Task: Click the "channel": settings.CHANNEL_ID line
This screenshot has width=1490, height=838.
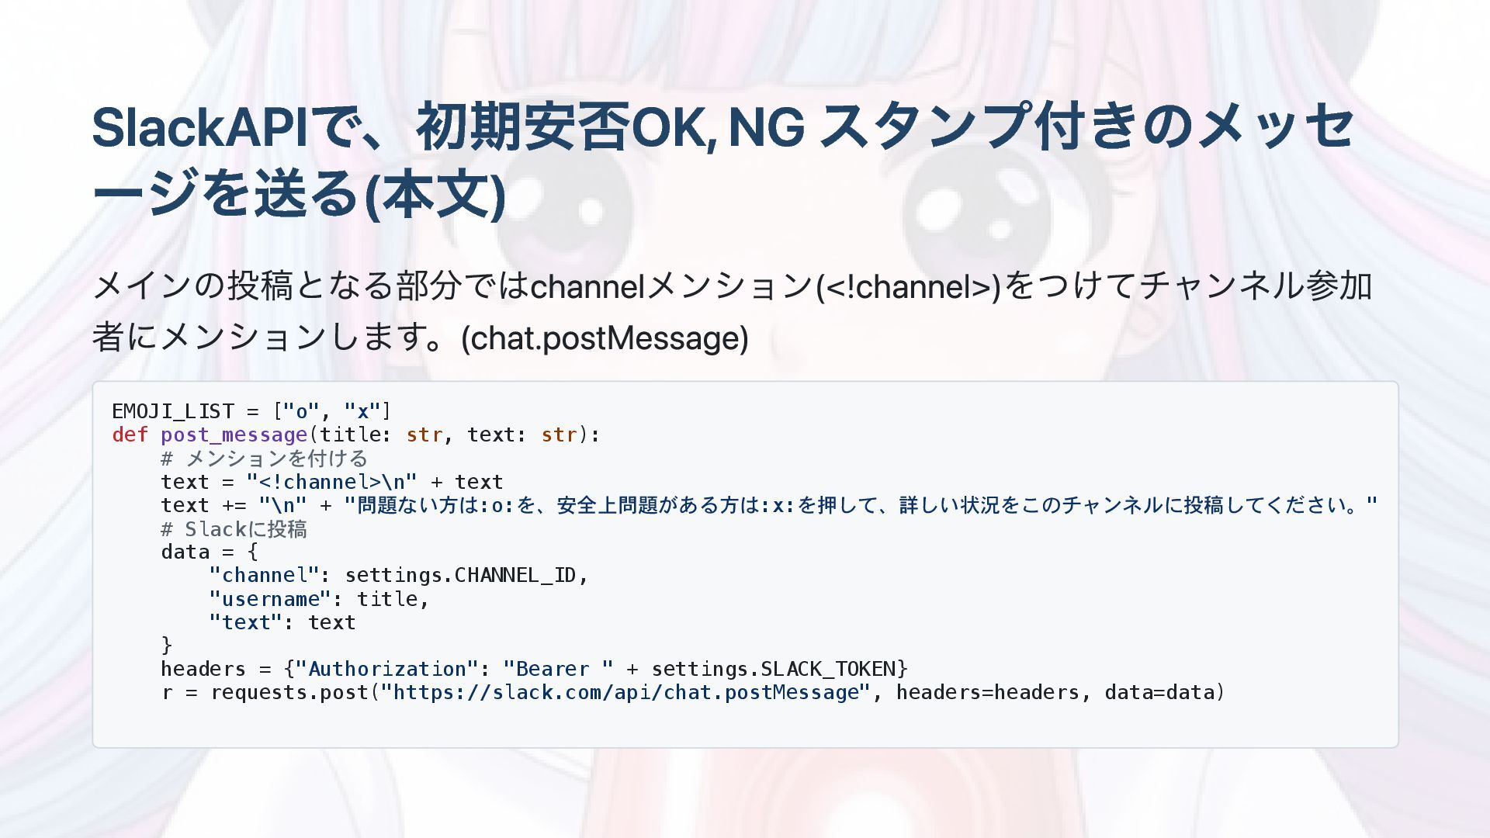Action: tap(399, 576)
